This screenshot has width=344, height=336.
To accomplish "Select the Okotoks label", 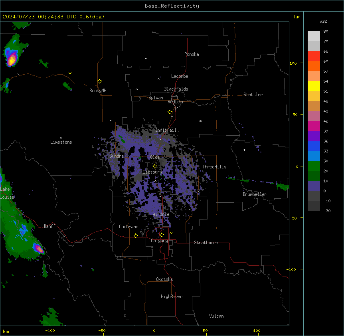I will (164, 279).
